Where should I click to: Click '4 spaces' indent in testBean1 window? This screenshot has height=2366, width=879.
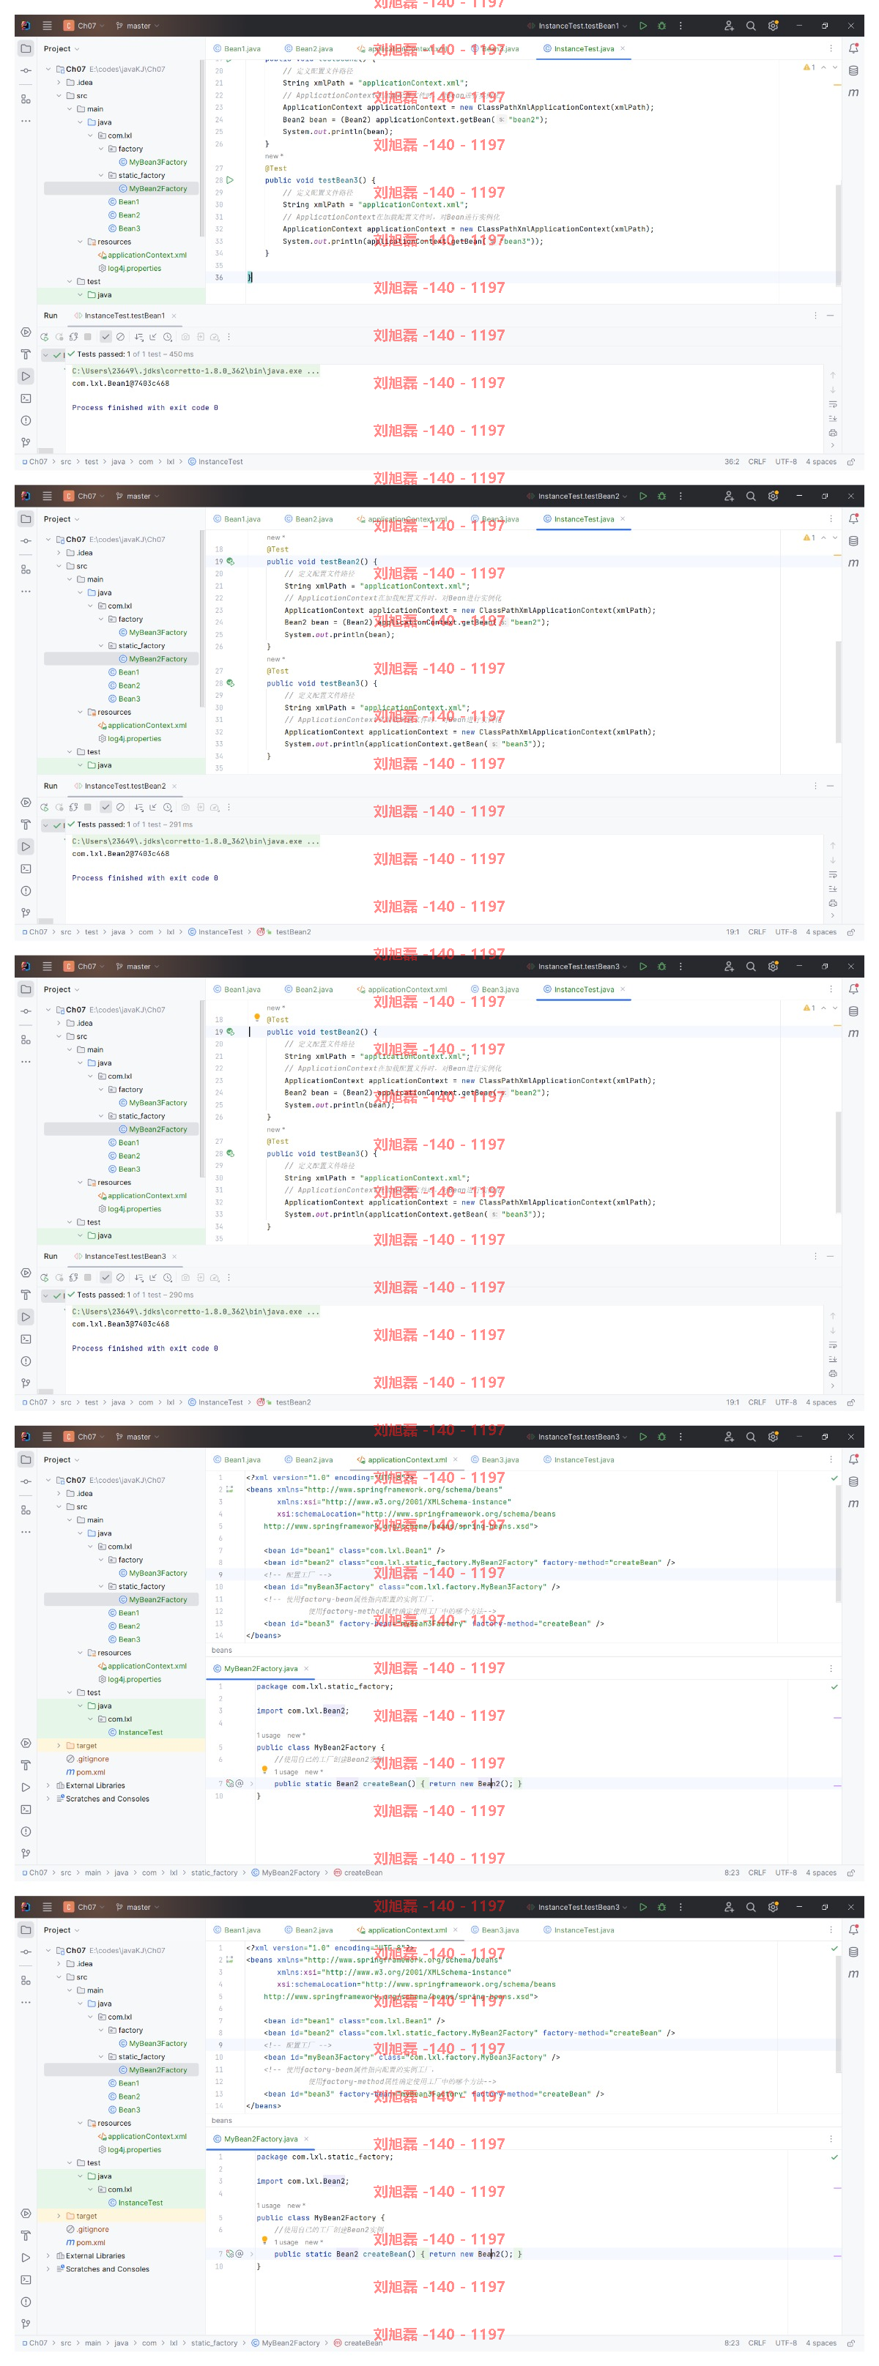(x=821, y=462)
